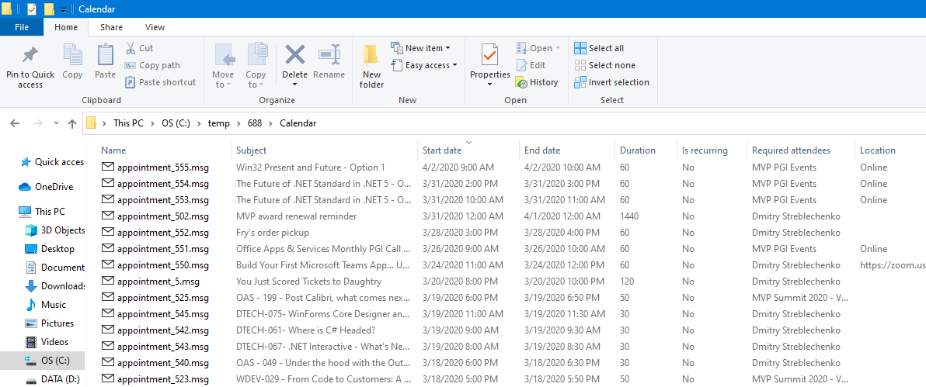The width and height of the screenshot is (926, 387).
Task: Switch to the View ribbon tab
Action: [155, 27]
